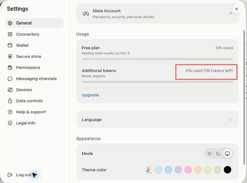Select system mode monitor icon
The height and width of the screenshot is (183, 247).
tap(227, 154)
